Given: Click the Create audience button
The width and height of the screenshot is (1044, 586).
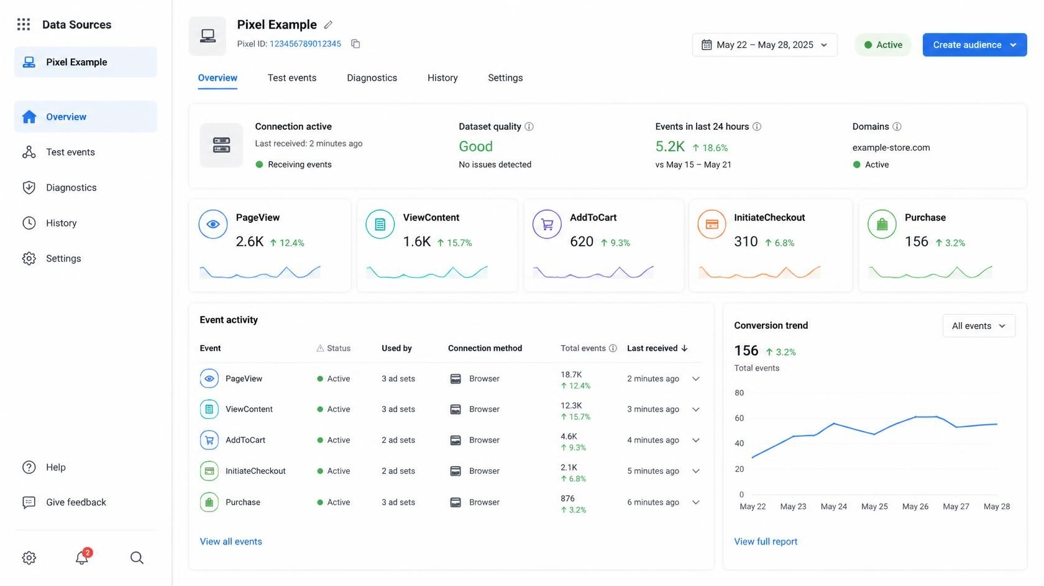Looking at the screenshot, I should tap(974, 45).
